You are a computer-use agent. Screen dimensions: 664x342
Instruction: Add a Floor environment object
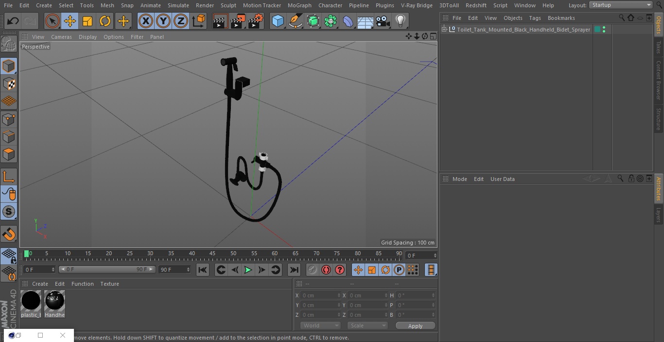click(366, 21)
